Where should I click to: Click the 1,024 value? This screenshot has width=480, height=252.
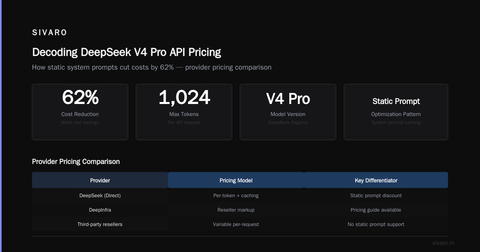pyautogui.click(x=184, y=98)
